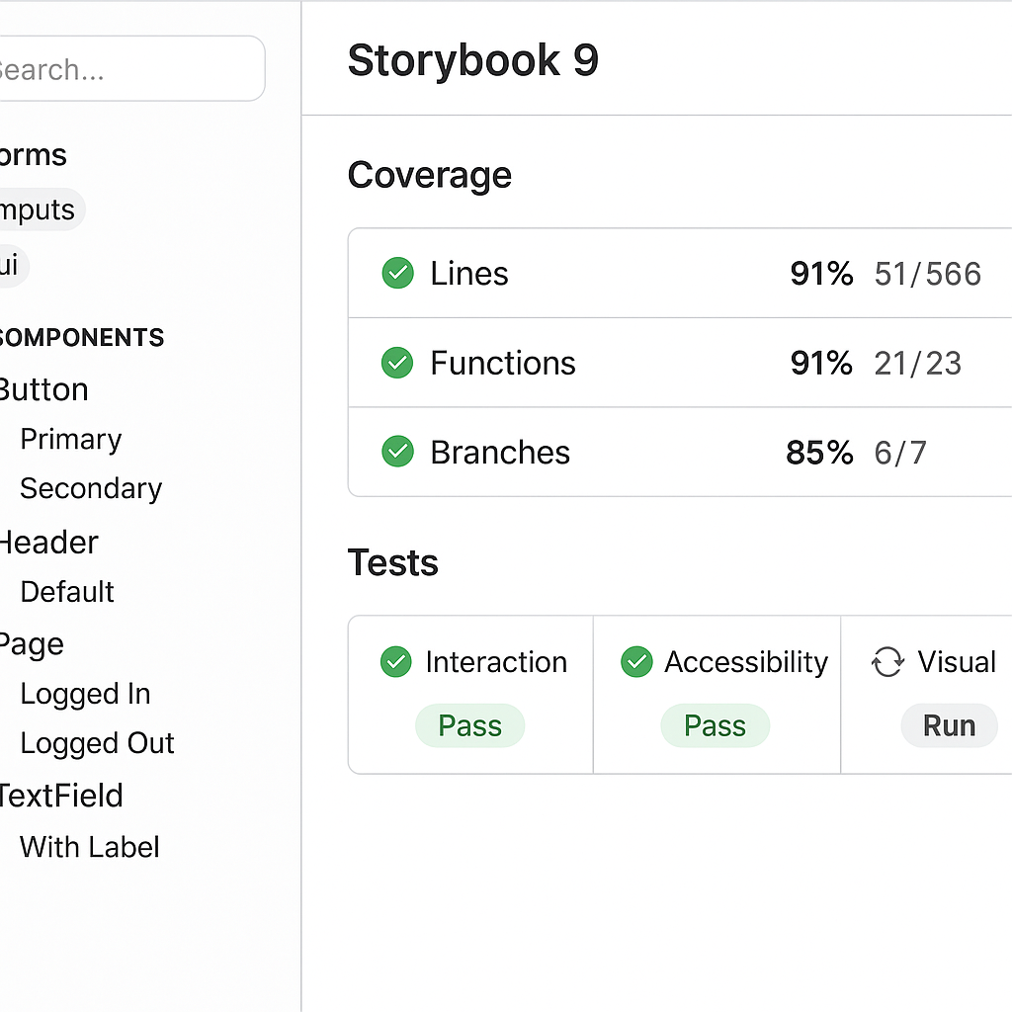
Task: Click the Lines green check icon
Action: (397, 273)
